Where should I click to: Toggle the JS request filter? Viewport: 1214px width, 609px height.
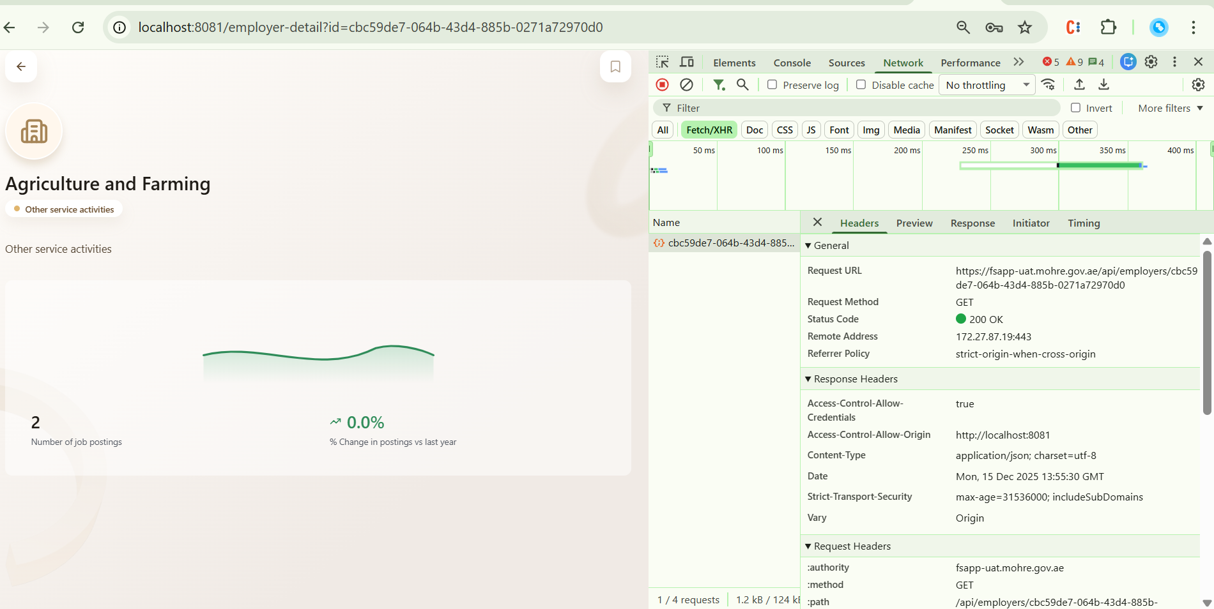811,130
